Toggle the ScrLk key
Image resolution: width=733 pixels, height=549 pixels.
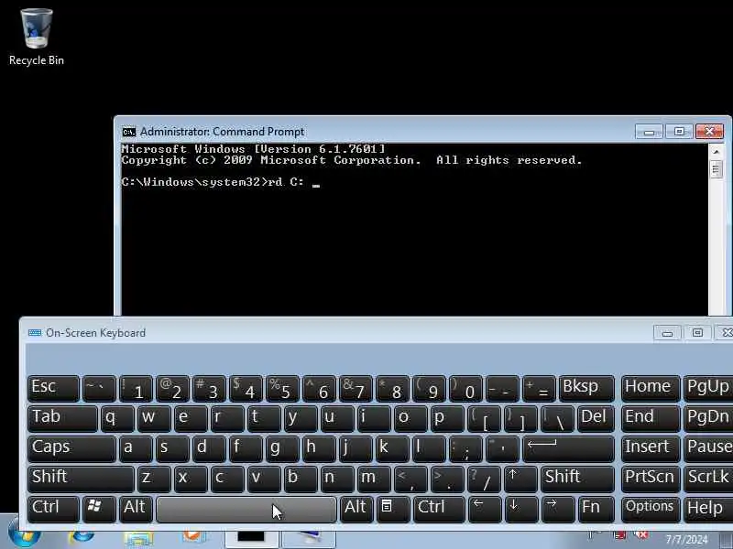pyautogui.click(x=708, y=479)
